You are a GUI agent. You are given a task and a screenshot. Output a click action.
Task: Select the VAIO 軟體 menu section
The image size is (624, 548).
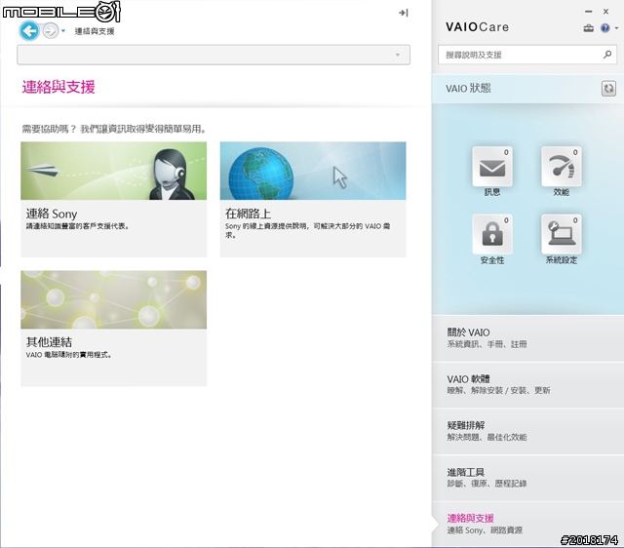click(x=527, y=385)
